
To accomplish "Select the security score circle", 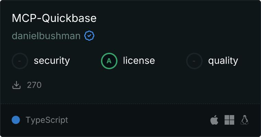I will point(20,61).
